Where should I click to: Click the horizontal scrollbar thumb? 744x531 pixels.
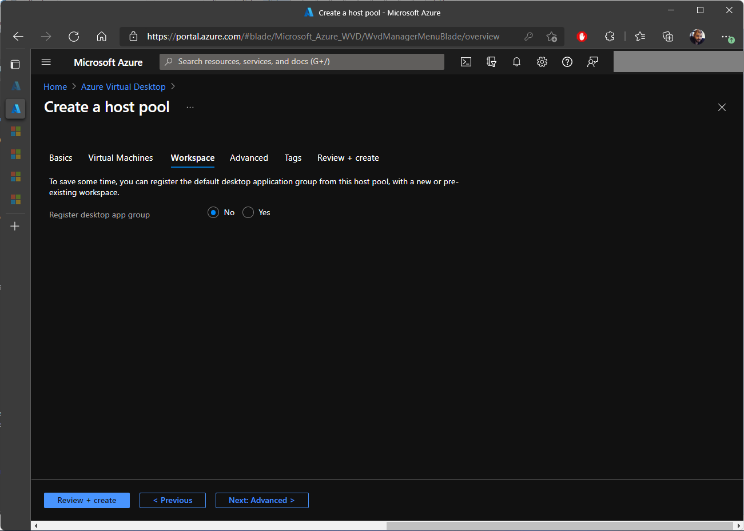pos(560,526)
